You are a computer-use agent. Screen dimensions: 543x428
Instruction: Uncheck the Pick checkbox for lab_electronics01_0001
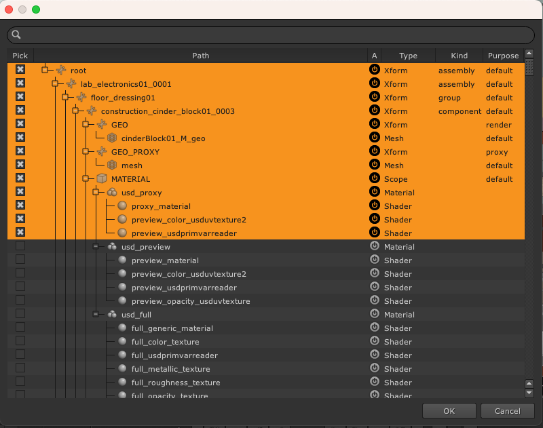[20, 83]
